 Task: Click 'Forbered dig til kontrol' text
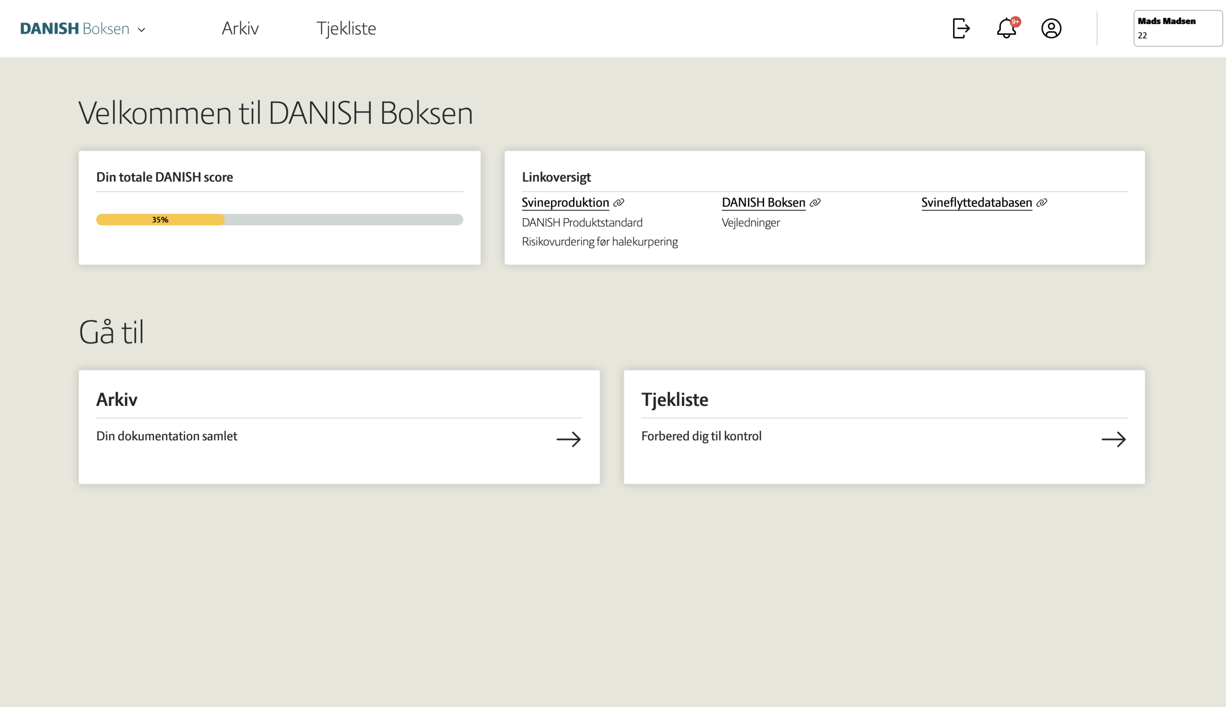(701, 436)
